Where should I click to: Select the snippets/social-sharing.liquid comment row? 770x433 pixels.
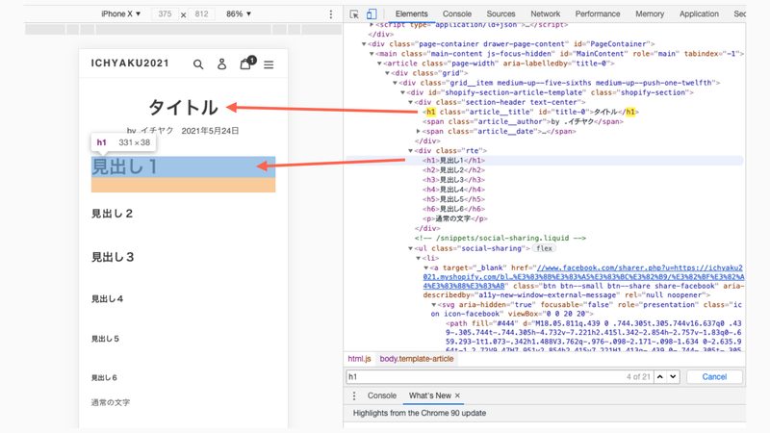[x=500, y=238]
